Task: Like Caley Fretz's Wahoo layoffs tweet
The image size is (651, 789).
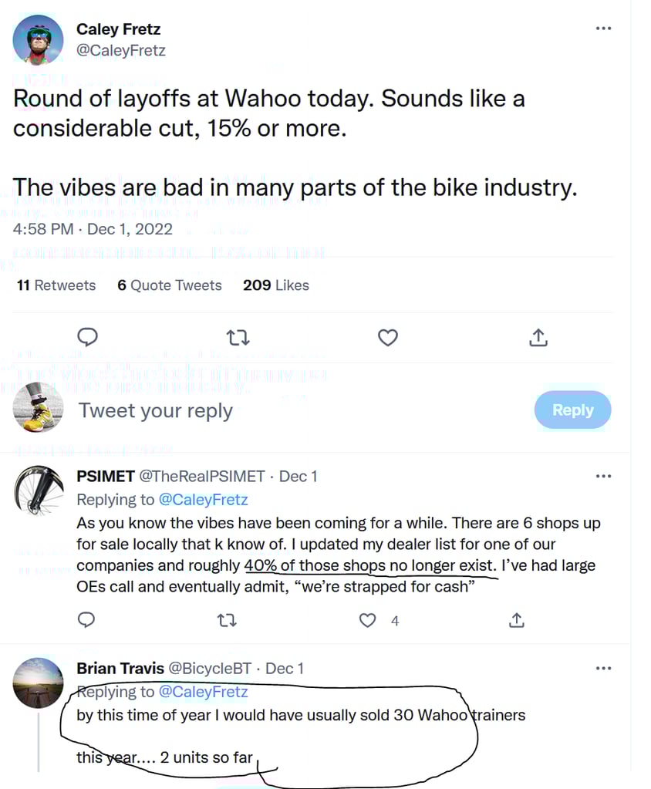Action: (387, 337)
